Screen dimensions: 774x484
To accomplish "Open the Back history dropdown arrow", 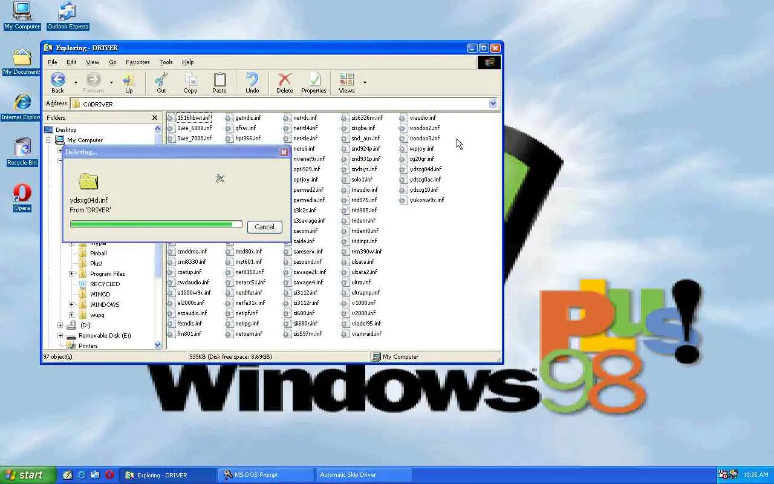I will pyautogui.click(x=76, y=83).
